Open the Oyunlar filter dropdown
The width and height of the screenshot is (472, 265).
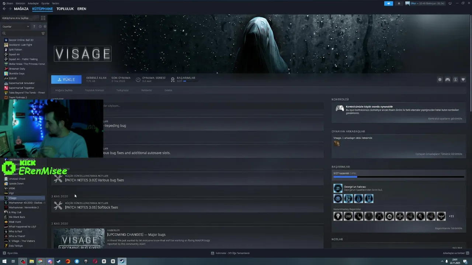15,26
